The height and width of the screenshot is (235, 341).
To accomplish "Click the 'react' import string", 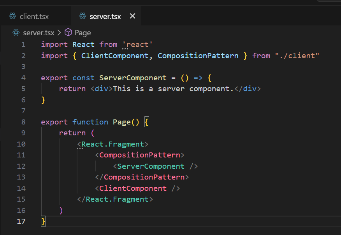I will (138, 45).
